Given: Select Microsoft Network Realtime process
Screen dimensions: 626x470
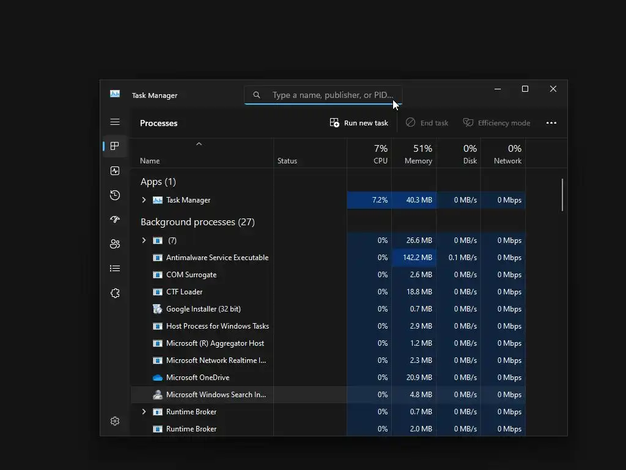Looking at the screenshot, I should point(328,360).
